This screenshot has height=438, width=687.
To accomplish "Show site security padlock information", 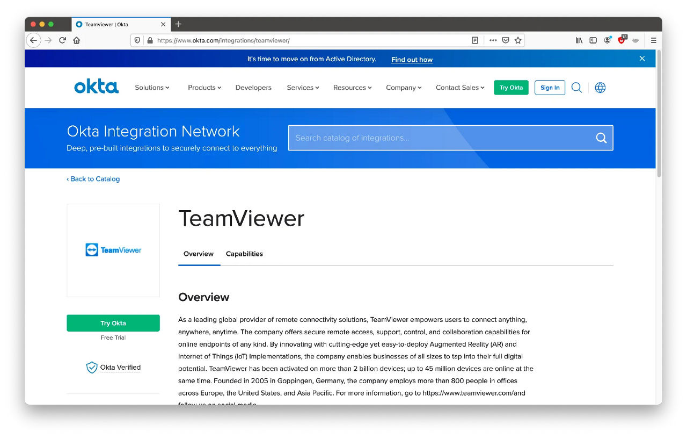I will 150,40.
